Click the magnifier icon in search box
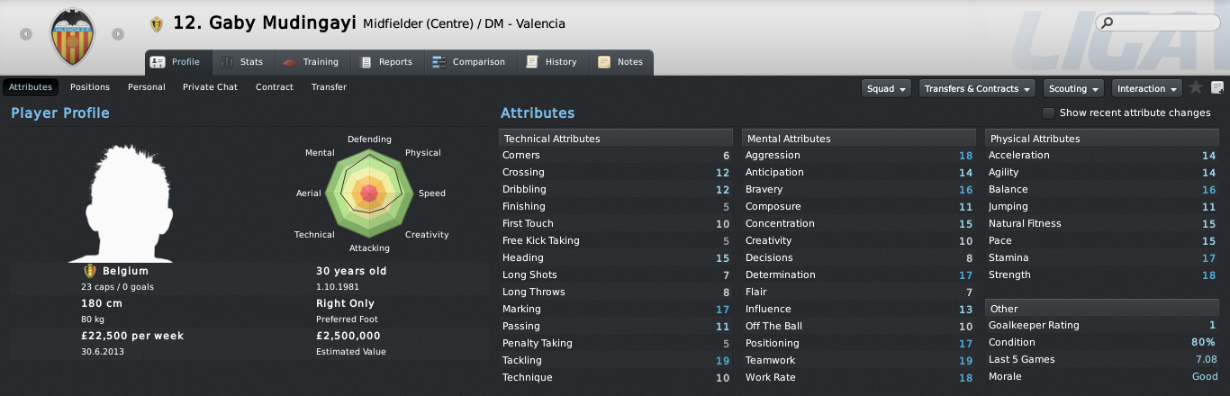Image resolution: width=1230 pixels, height=396 pixels. (1108, 22)
